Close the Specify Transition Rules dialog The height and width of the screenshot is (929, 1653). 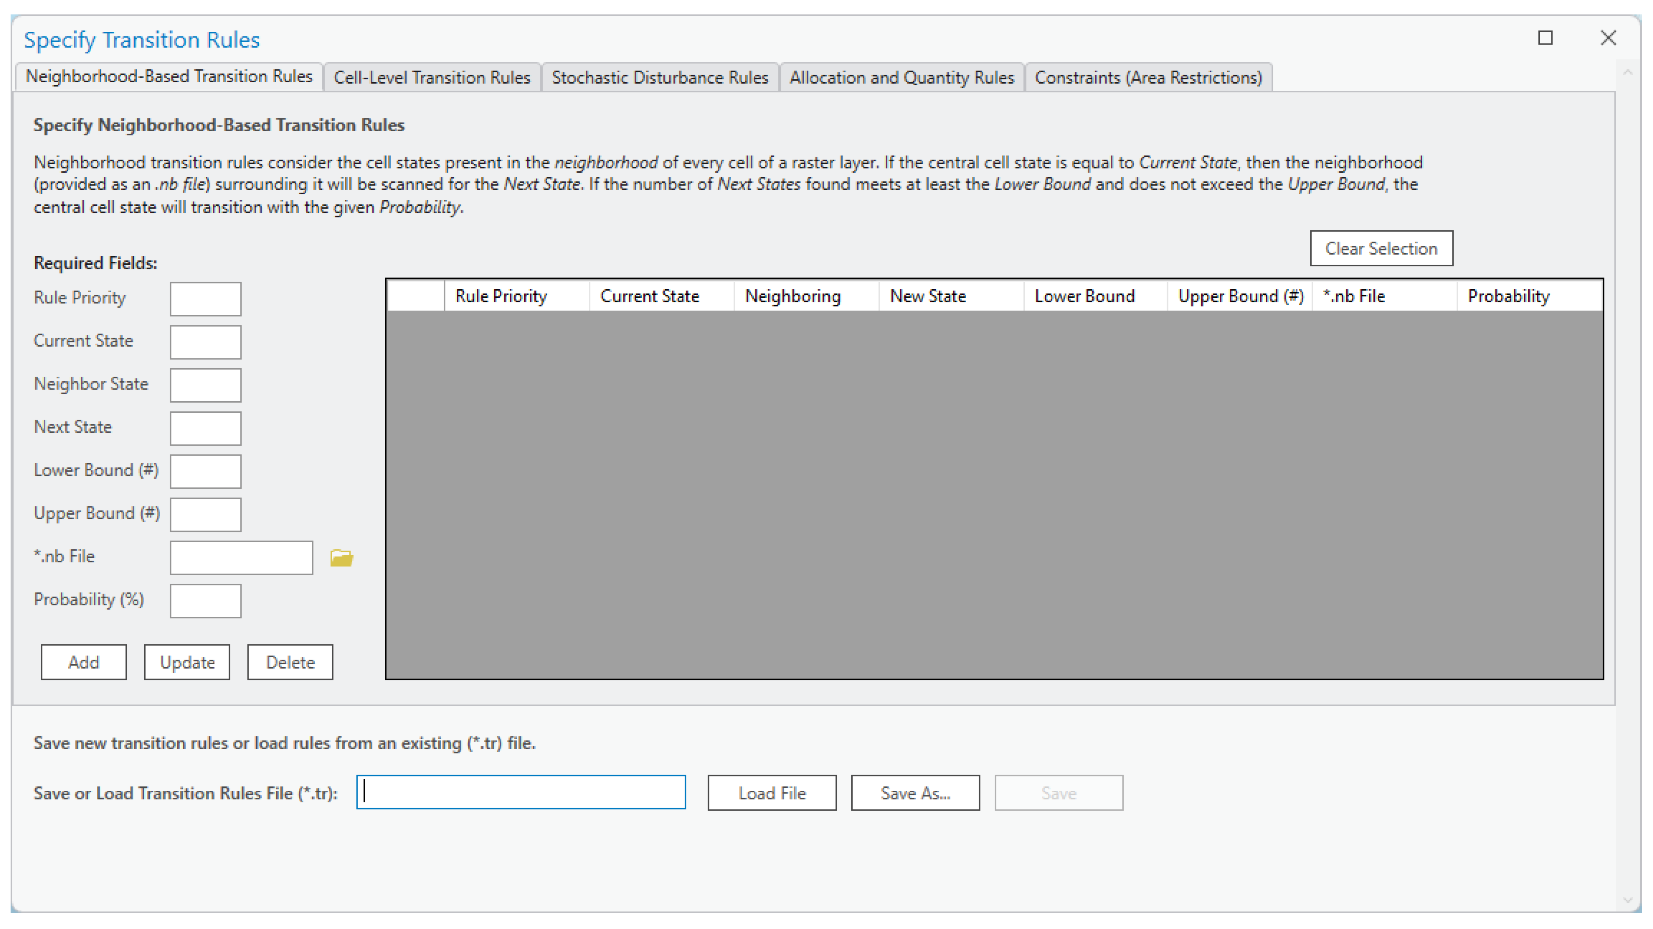click(x=1608, y=39)
